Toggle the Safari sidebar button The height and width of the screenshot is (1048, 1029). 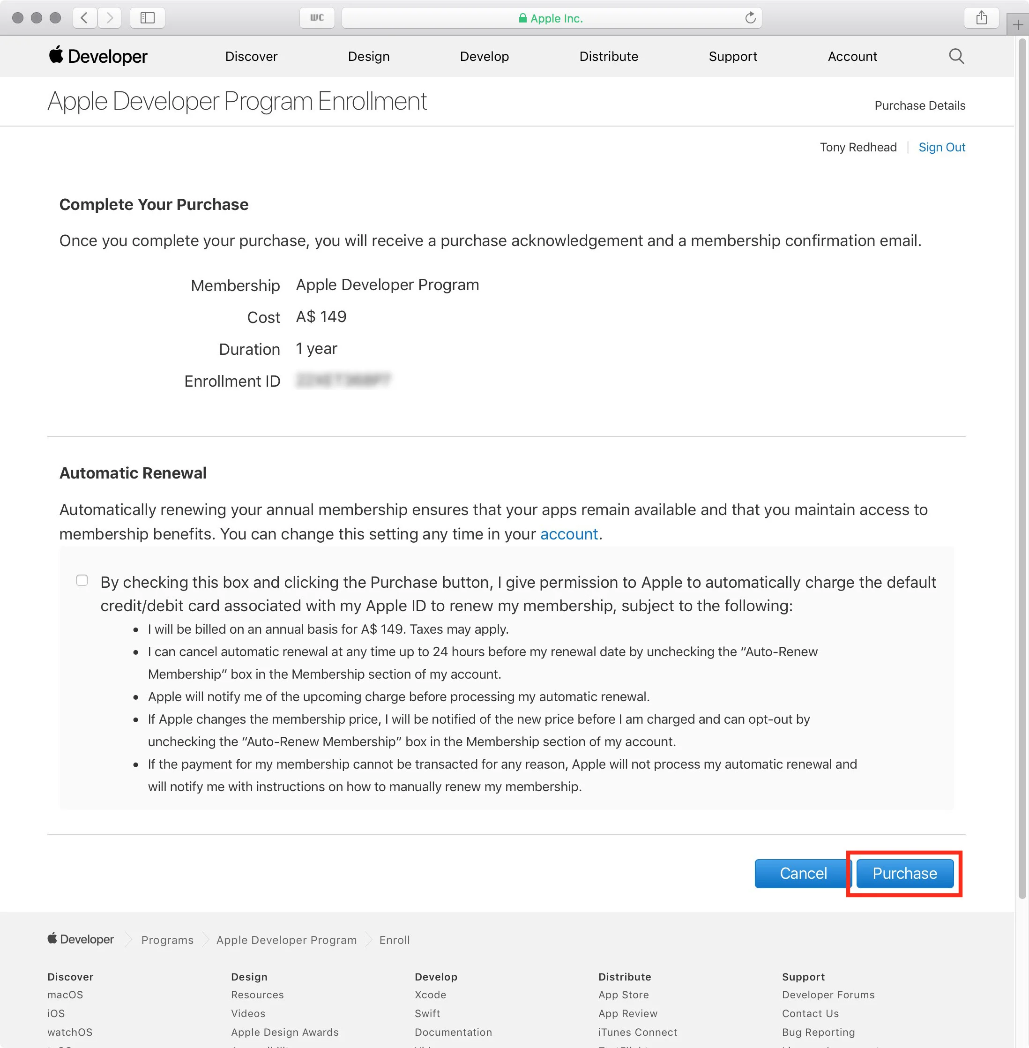pos(148,18)
